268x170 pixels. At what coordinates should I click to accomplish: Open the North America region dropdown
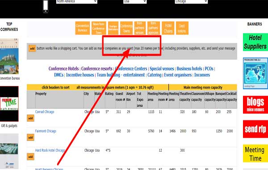click(77, 1)
